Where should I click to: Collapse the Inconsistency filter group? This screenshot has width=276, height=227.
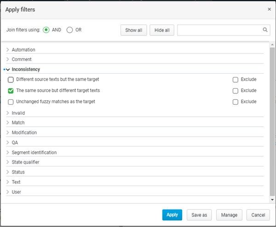[x=8, y=69]
